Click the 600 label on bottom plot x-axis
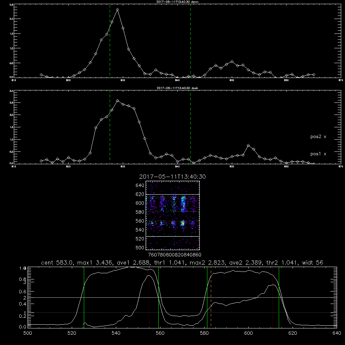This screenshot has height=345, width=345. [x=248, y=333]
